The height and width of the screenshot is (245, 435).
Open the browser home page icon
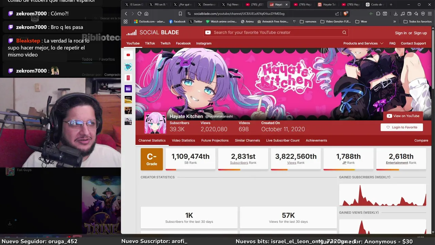146,14
